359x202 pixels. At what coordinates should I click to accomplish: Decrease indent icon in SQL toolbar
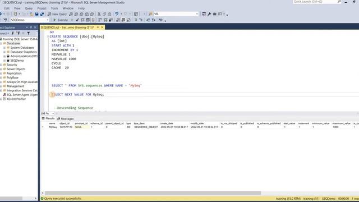(x=148, y=20)
